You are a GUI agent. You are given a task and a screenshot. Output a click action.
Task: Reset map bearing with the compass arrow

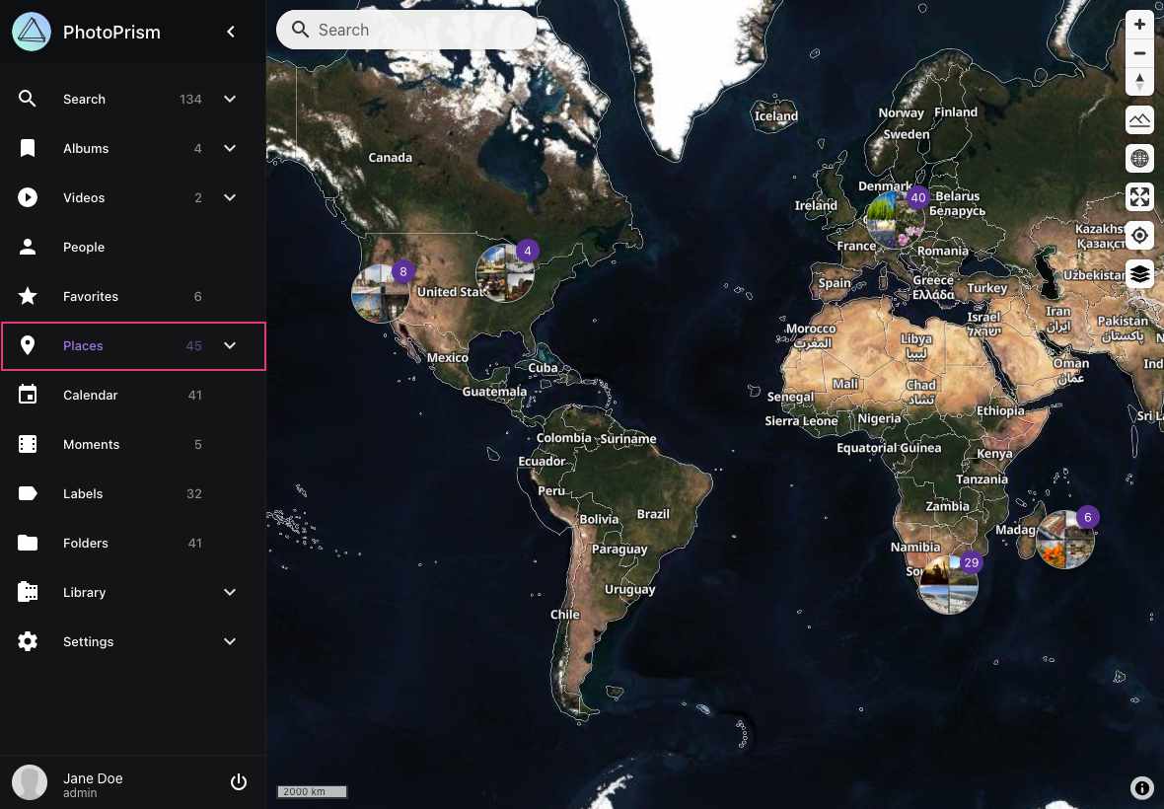pyautogui.click(x=1139, y=82)
